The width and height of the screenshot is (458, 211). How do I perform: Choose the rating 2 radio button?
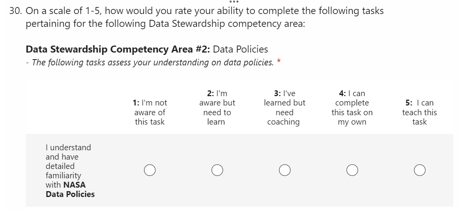(x=217, y=170)
